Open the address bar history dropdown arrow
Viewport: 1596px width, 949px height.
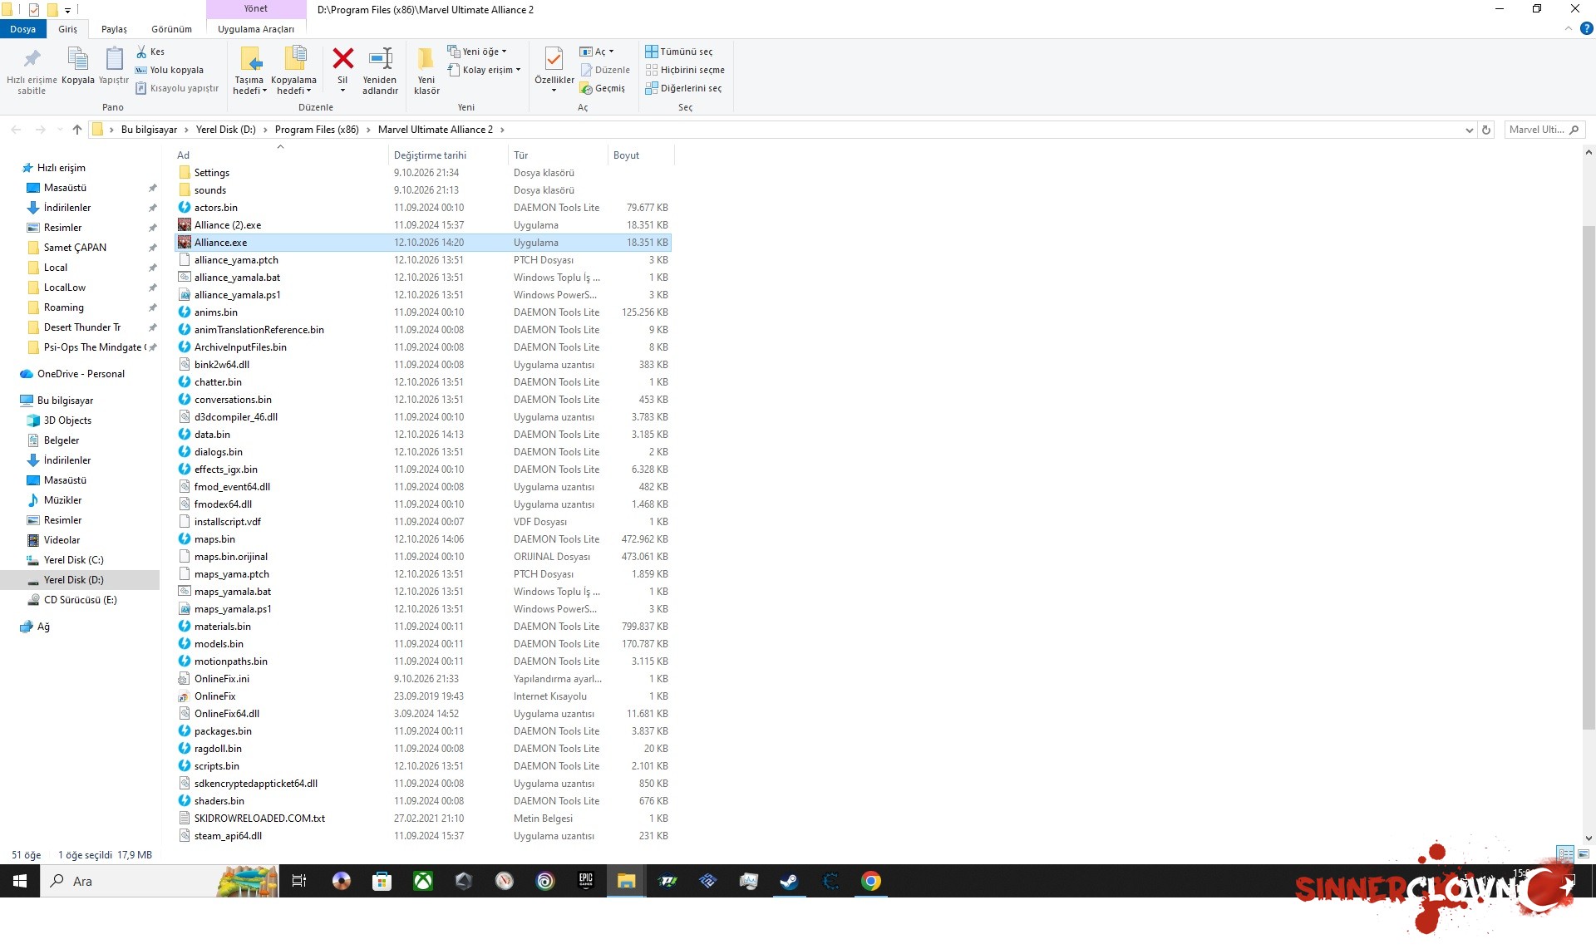click(x=1469, y=130)
